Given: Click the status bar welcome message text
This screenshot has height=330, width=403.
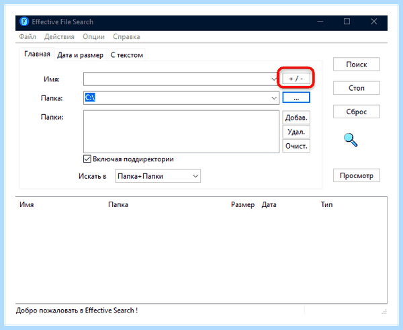Looking at the screenshot, I should pyautogui.click(x=77, y=311).
